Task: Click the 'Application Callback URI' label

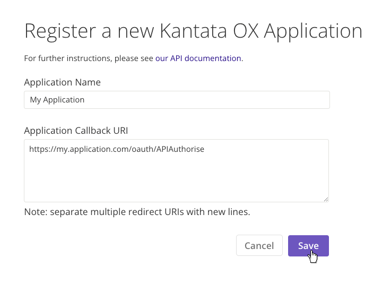Action: [76, 131]
